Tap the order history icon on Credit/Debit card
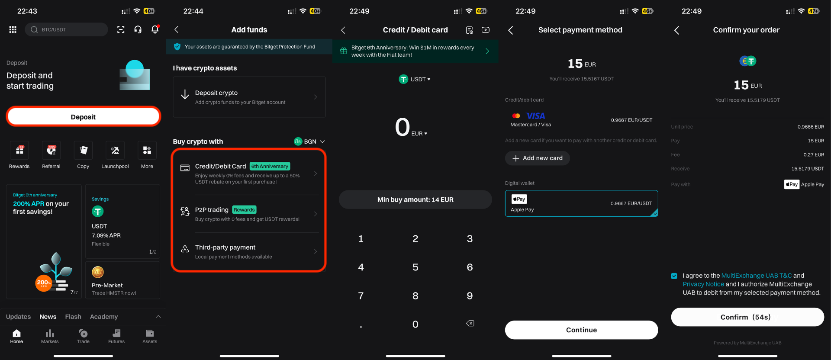 470,30
